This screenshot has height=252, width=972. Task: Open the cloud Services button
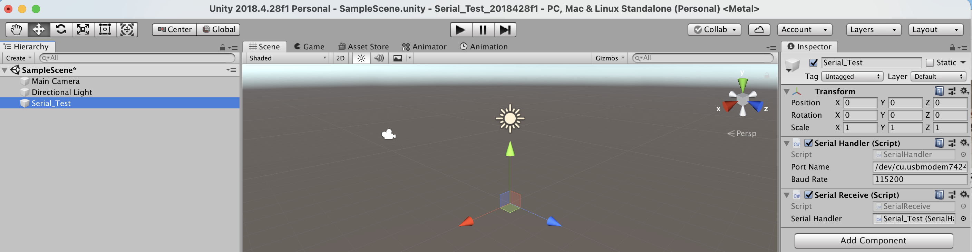click(759, 29)
